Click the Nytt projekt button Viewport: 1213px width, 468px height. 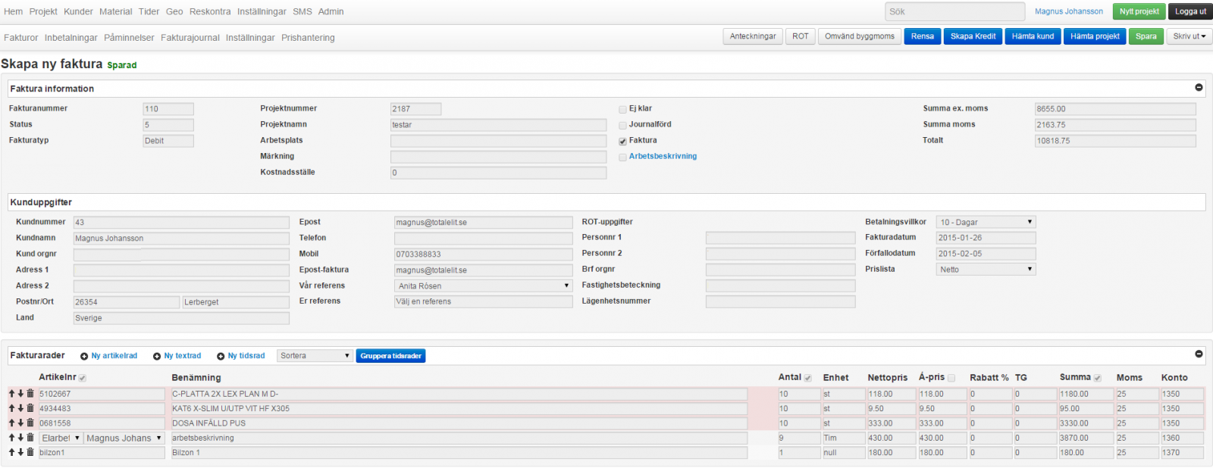1139,11
